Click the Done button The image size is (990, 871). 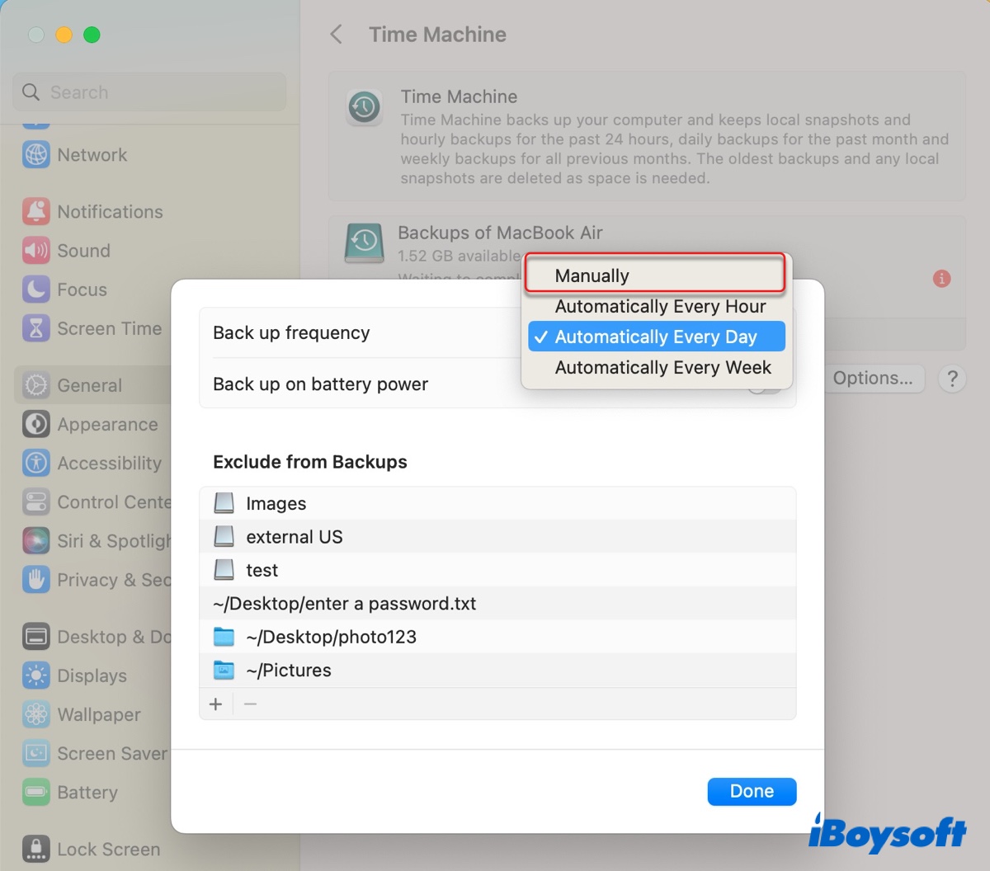pos(751,791)
